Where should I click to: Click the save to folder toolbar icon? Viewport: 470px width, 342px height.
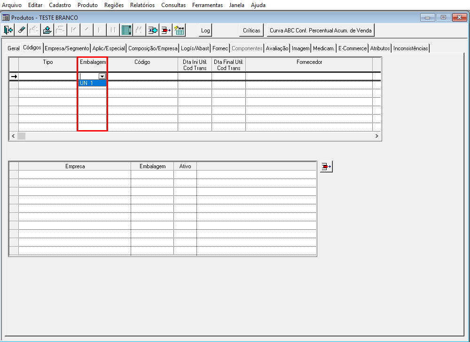pos(47,30)
